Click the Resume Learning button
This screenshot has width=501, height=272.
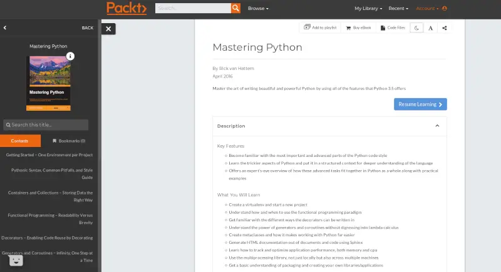[420, 104]
